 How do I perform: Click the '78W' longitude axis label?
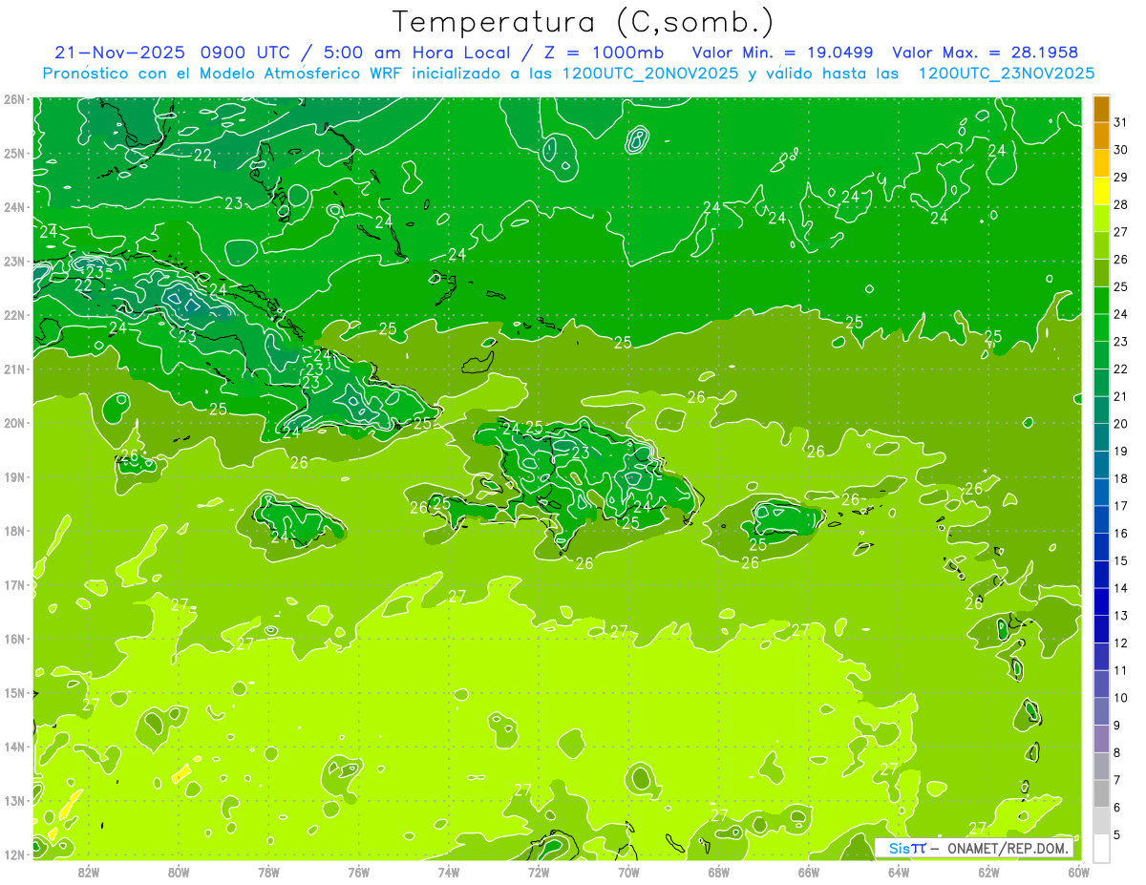pyautogui.click(x=268, y=872)
